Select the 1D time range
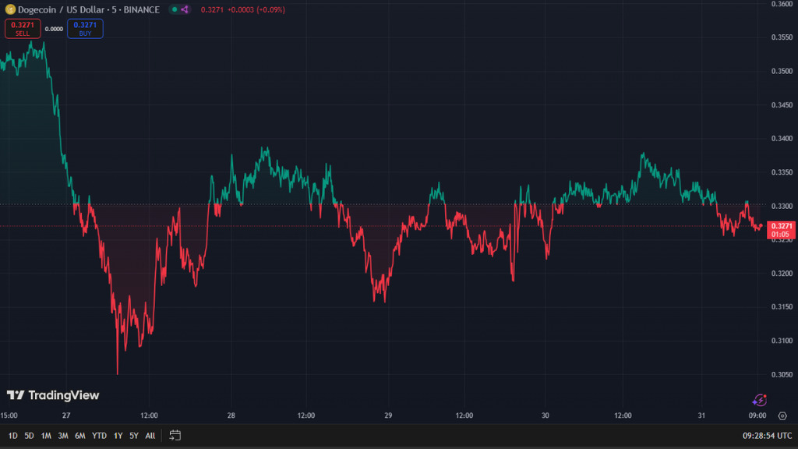 12,436
